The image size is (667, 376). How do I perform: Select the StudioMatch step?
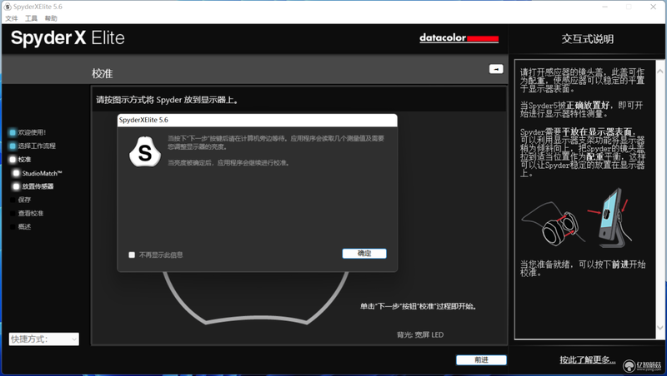[x=42, y=173]
